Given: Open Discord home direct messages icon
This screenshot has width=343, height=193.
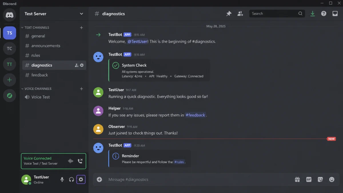Looking at the screenshot, I should [x=9, y=15].
